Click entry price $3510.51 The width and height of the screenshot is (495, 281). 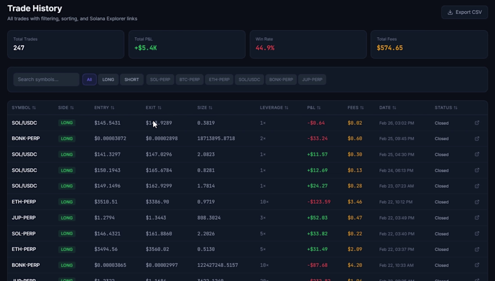tap(106, 202)
